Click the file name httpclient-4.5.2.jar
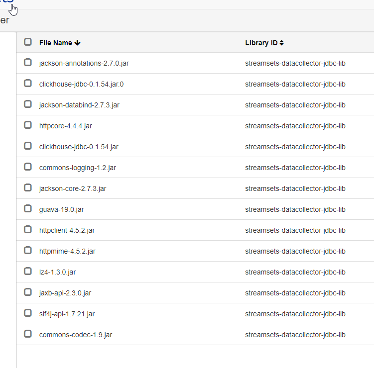Viewport: 374px width, 368px height. 67,231
